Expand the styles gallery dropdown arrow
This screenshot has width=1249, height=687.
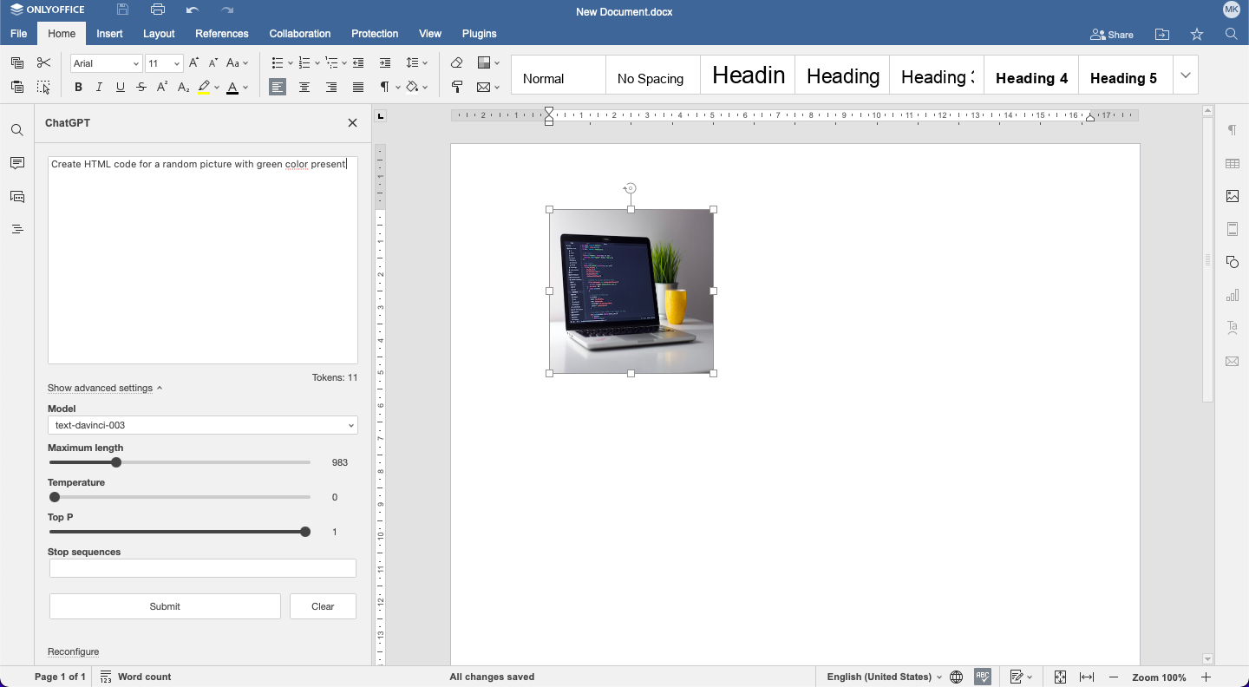(x=1185, y=75)
